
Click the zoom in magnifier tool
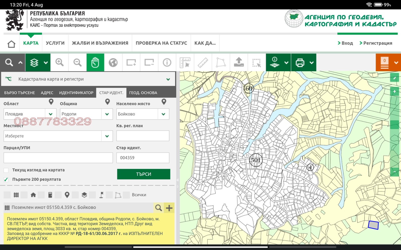coord(59,62)
